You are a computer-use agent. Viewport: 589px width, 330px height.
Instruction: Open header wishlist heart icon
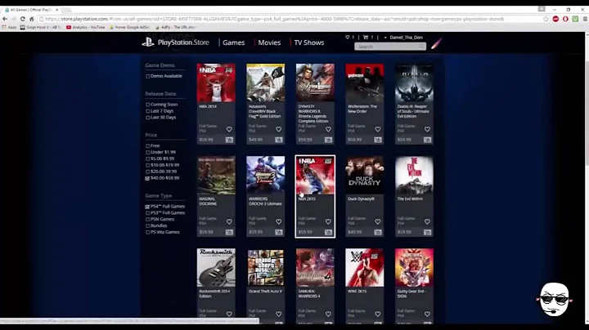tap(348, 37)
